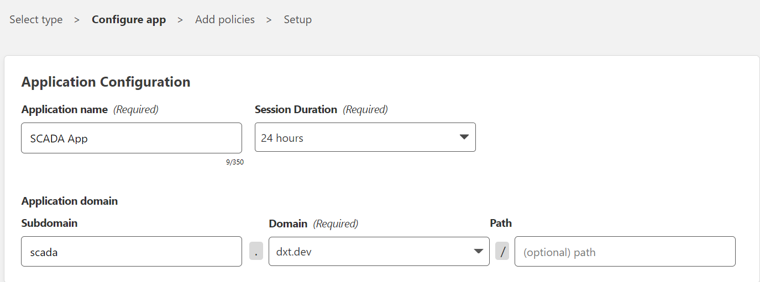Click the dot separator between subdomain and domain
The height and width of the screenshot is (282, 760).
(x=256, y=251)
